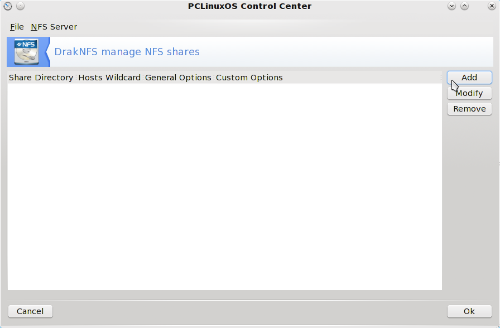Screen dimensions: 500x328
Task: Click the NFS drive icon in the header
Action: pyautogui.click(x=26, y=52)
